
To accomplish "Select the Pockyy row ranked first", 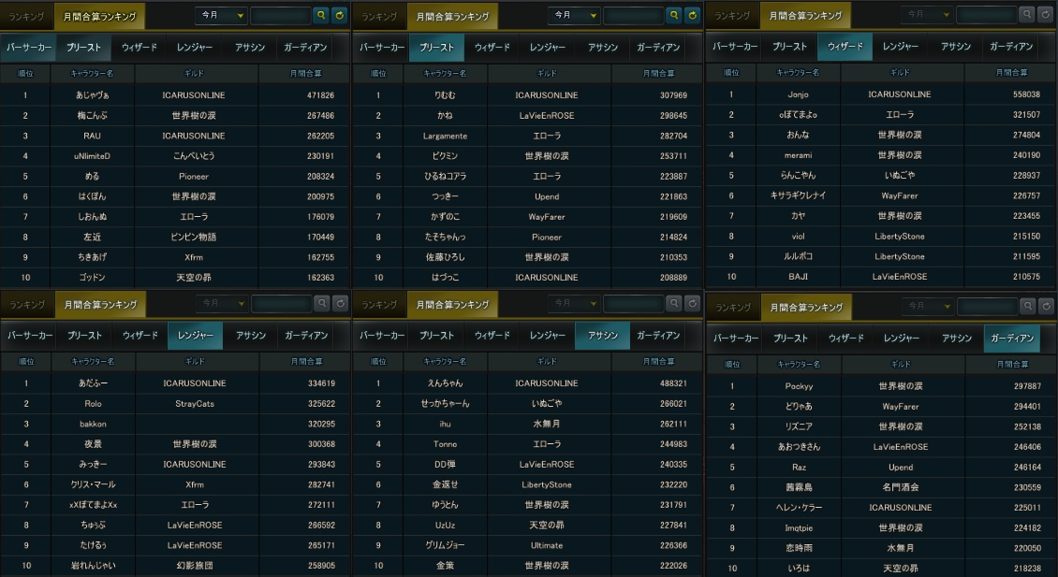I will tap(881, 386).
